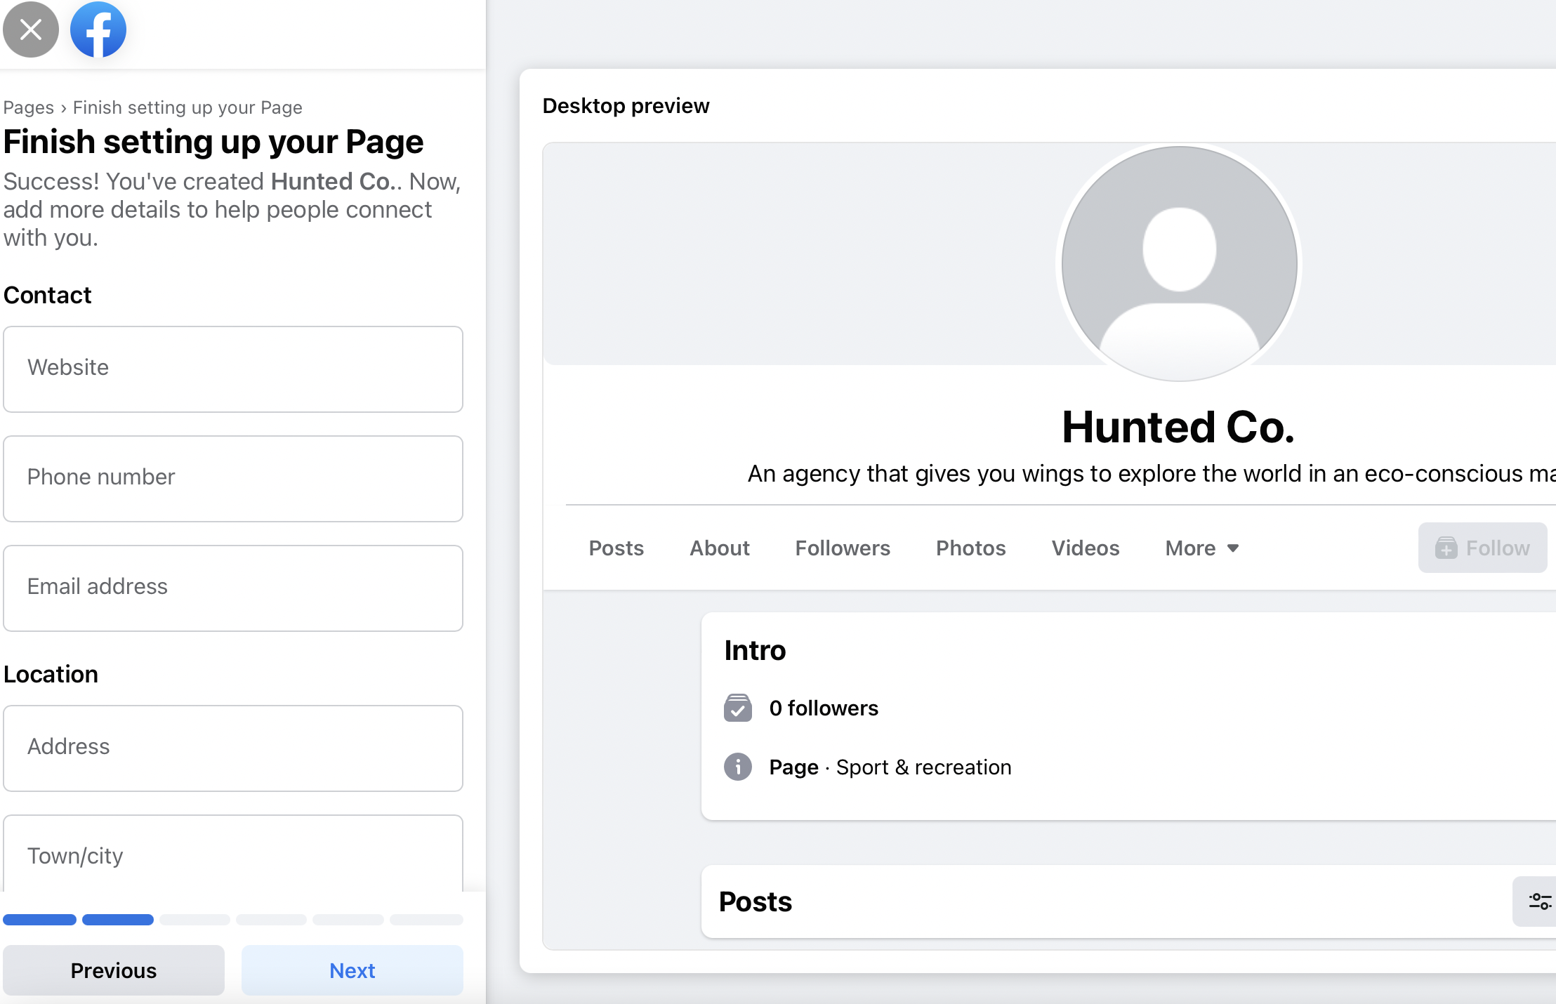The width and height of the screenshot is (1556, 1004).
Task: Open the Followers tab
Action: [843, 548]
